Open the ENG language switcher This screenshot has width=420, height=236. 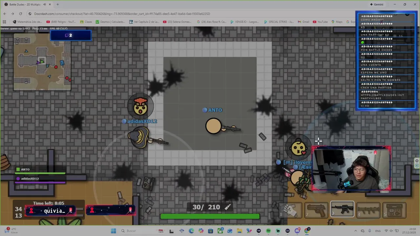pyautogui.click(x=378, y=231)
